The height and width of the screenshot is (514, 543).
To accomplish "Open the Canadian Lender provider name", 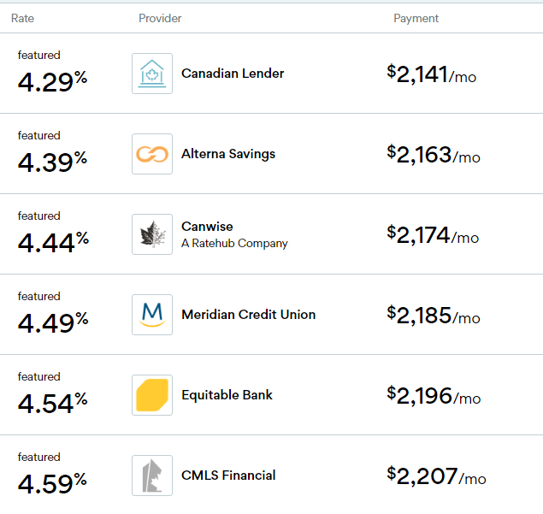I will [x=233, y=74].
